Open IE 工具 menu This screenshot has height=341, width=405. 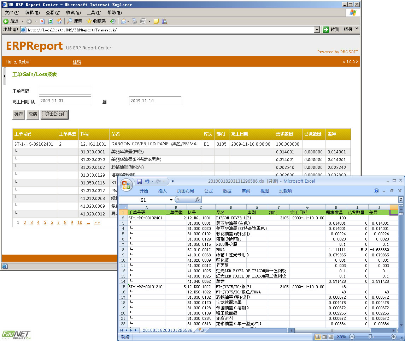pos(94,13)
